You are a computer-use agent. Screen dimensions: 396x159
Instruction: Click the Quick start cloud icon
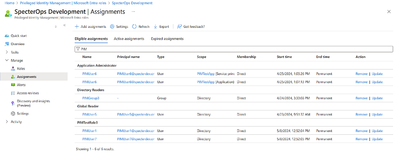7,36
